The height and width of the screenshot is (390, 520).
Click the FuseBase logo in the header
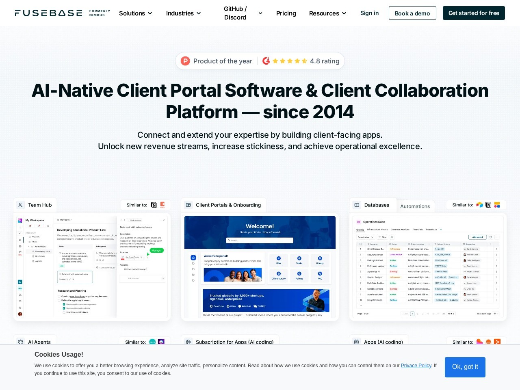coord(49,13)
